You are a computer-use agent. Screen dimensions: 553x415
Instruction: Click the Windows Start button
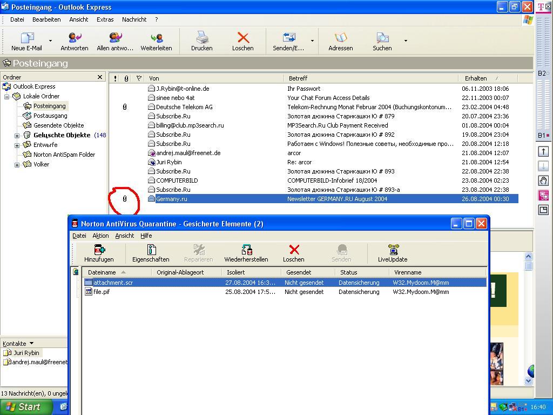[26, 407]
